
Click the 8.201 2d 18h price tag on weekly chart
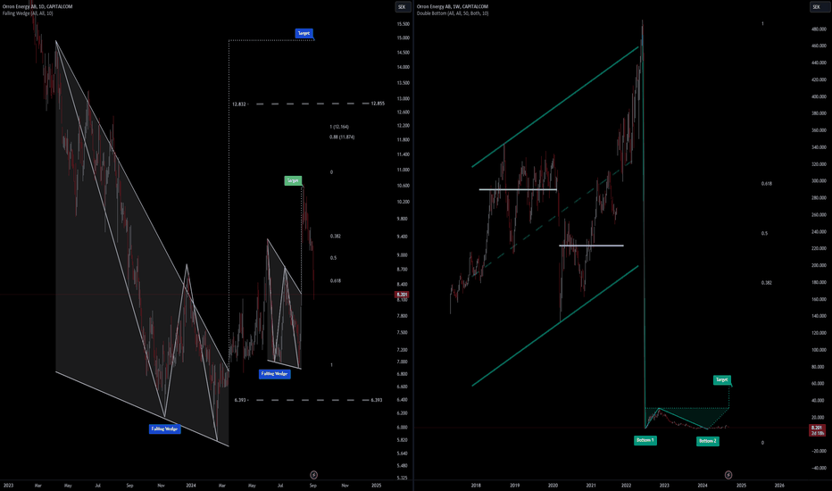coord(817,430)
